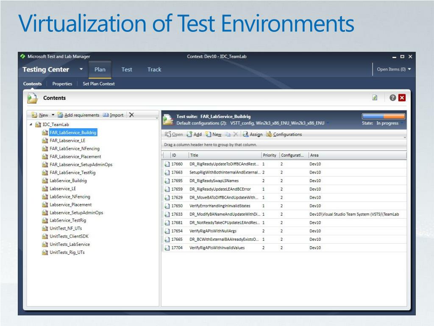434x326 pixels.
Task: Close the Contents panel with the red X
Action: coord(402,98)
